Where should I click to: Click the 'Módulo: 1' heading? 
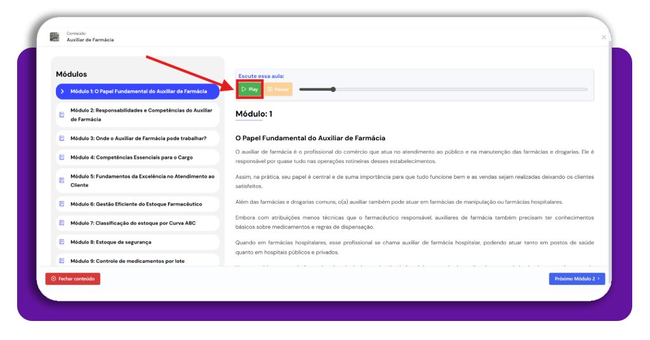(254, 114)
